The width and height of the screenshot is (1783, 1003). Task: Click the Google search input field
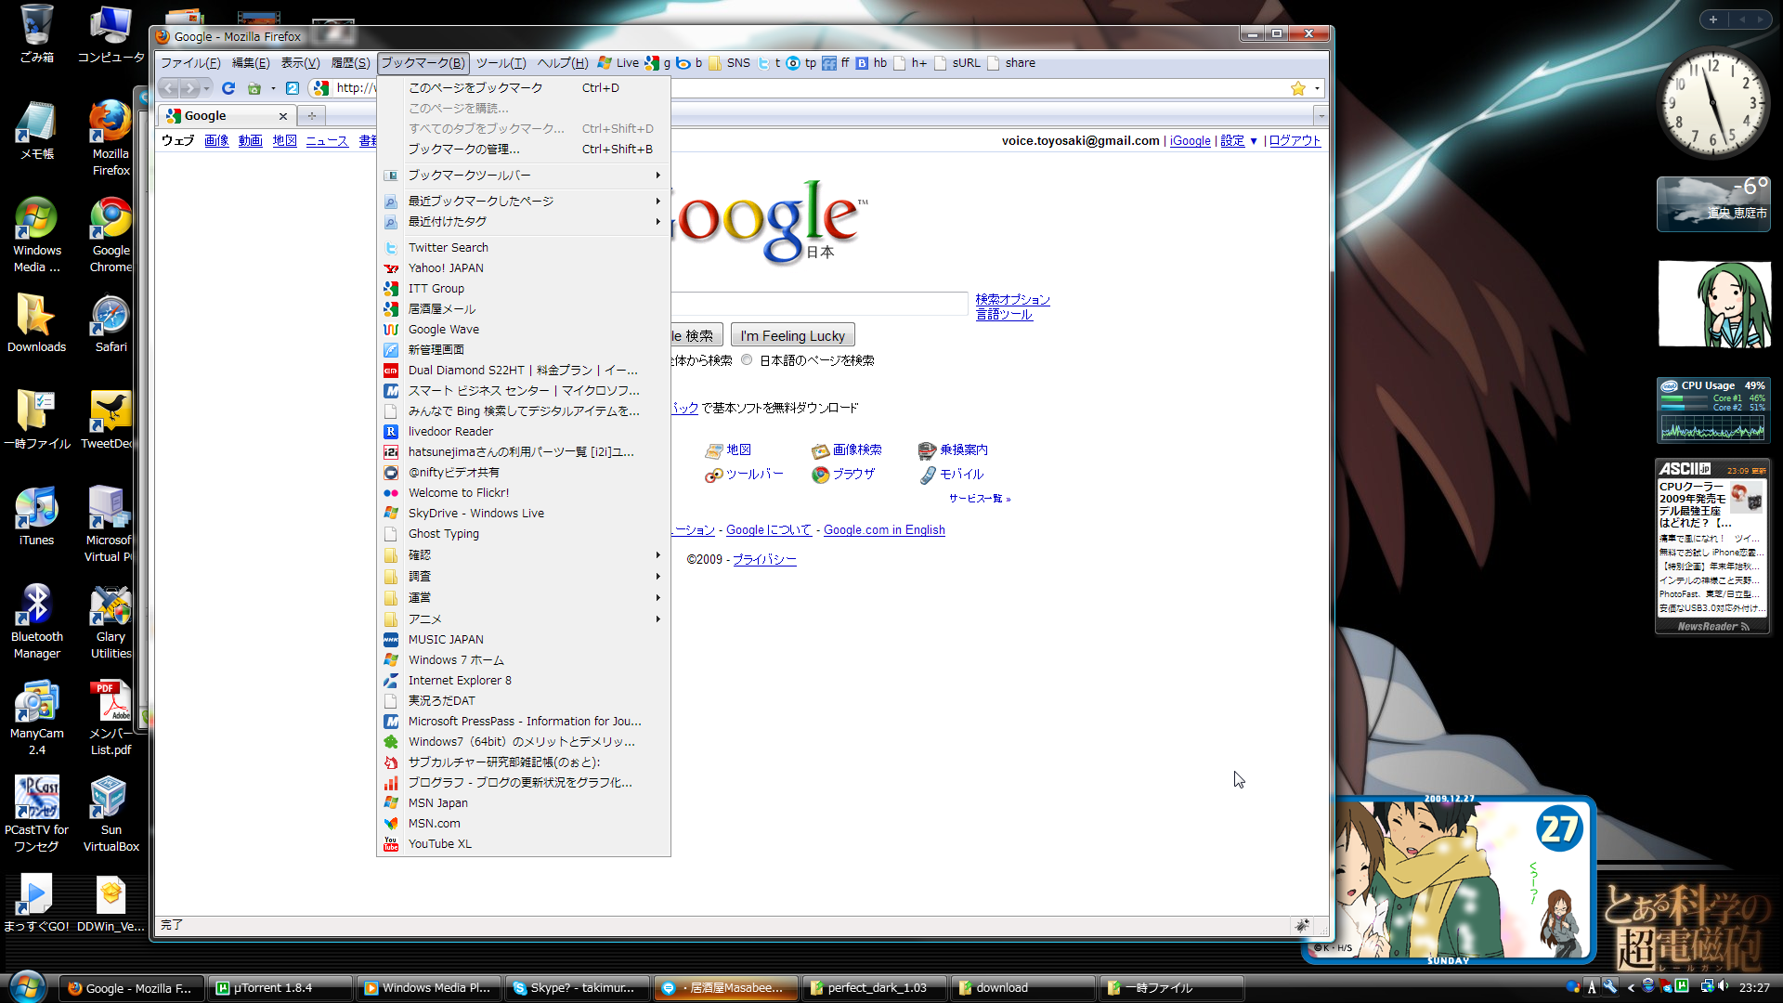pyautogui.click(x=819, y=304)
